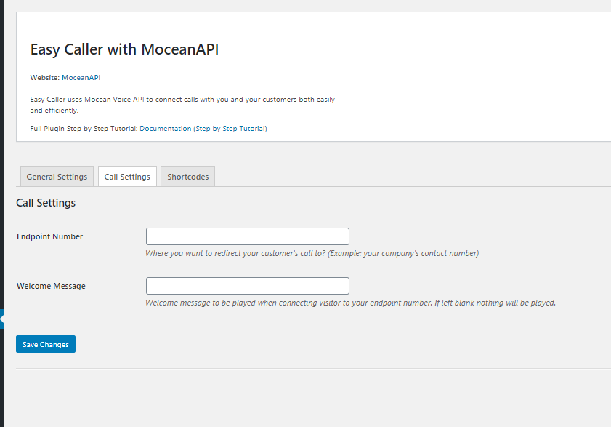
Task: Click the blue sidebar menu indicator arrow
Action: (x=2, y=319)
